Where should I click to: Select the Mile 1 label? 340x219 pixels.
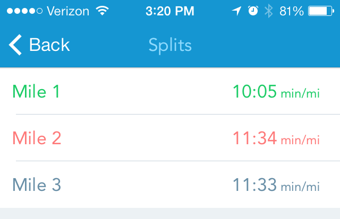tap(36, 92)
